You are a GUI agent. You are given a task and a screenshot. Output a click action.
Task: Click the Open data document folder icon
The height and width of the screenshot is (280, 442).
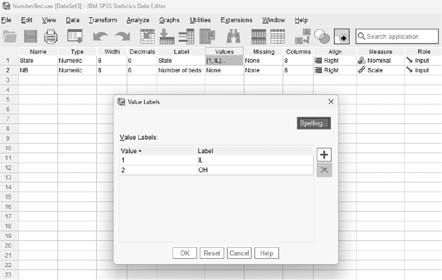click(x=10, y=37)
